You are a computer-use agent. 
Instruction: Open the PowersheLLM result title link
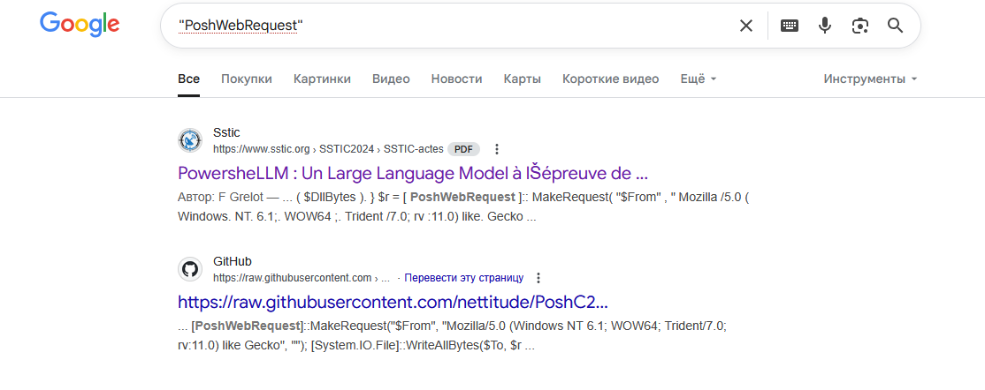pos(413,172)
